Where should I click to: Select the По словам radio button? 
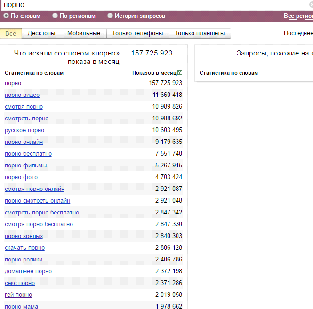(x=6, y=16)
